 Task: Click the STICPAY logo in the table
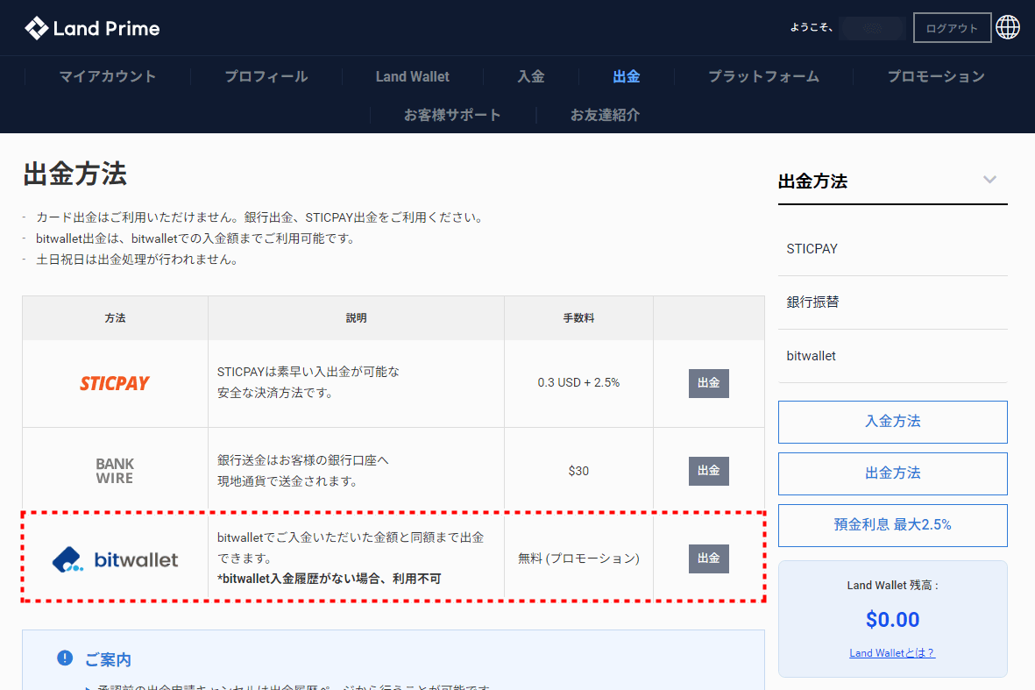[115, 384]
